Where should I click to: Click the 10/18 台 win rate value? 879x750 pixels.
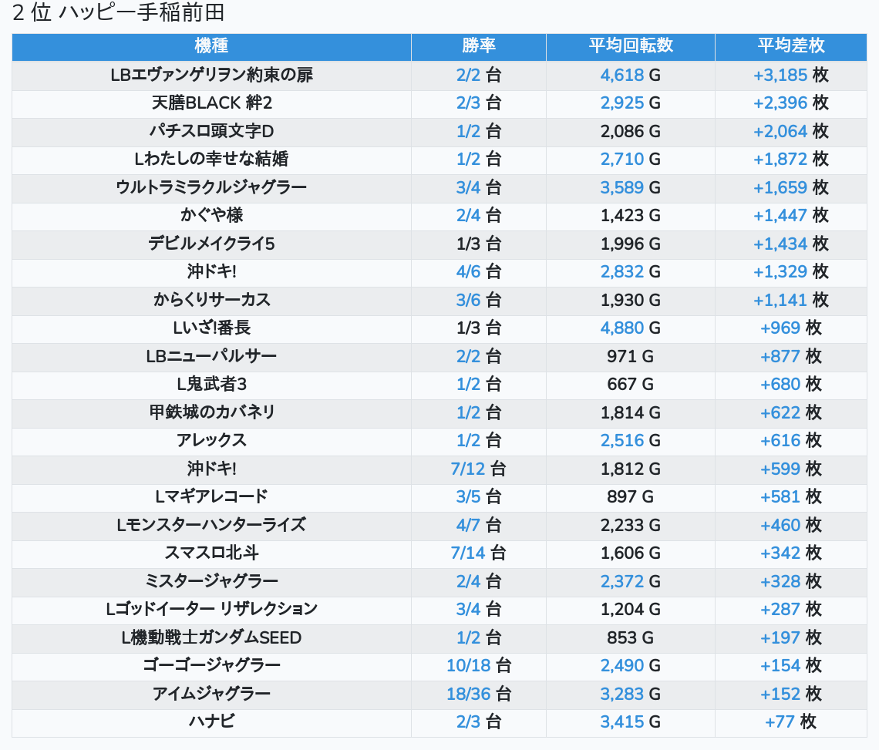[x=479, y=666]
